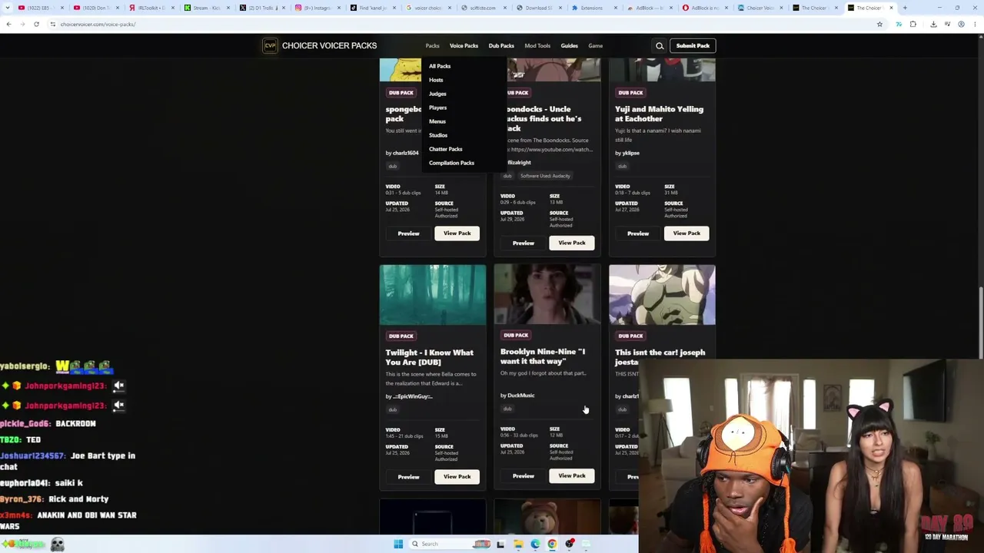
Task: View Pack for Twilight dub
Action: point(457,477)
